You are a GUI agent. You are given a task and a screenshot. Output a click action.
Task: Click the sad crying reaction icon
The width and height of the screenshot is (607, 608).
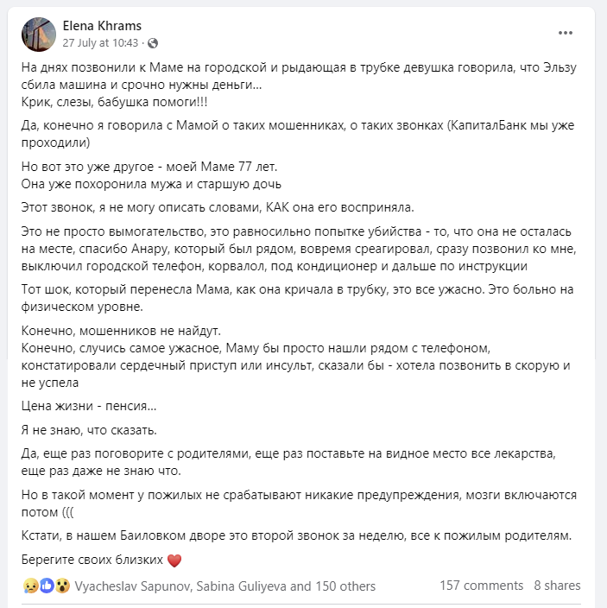[30, 586]
